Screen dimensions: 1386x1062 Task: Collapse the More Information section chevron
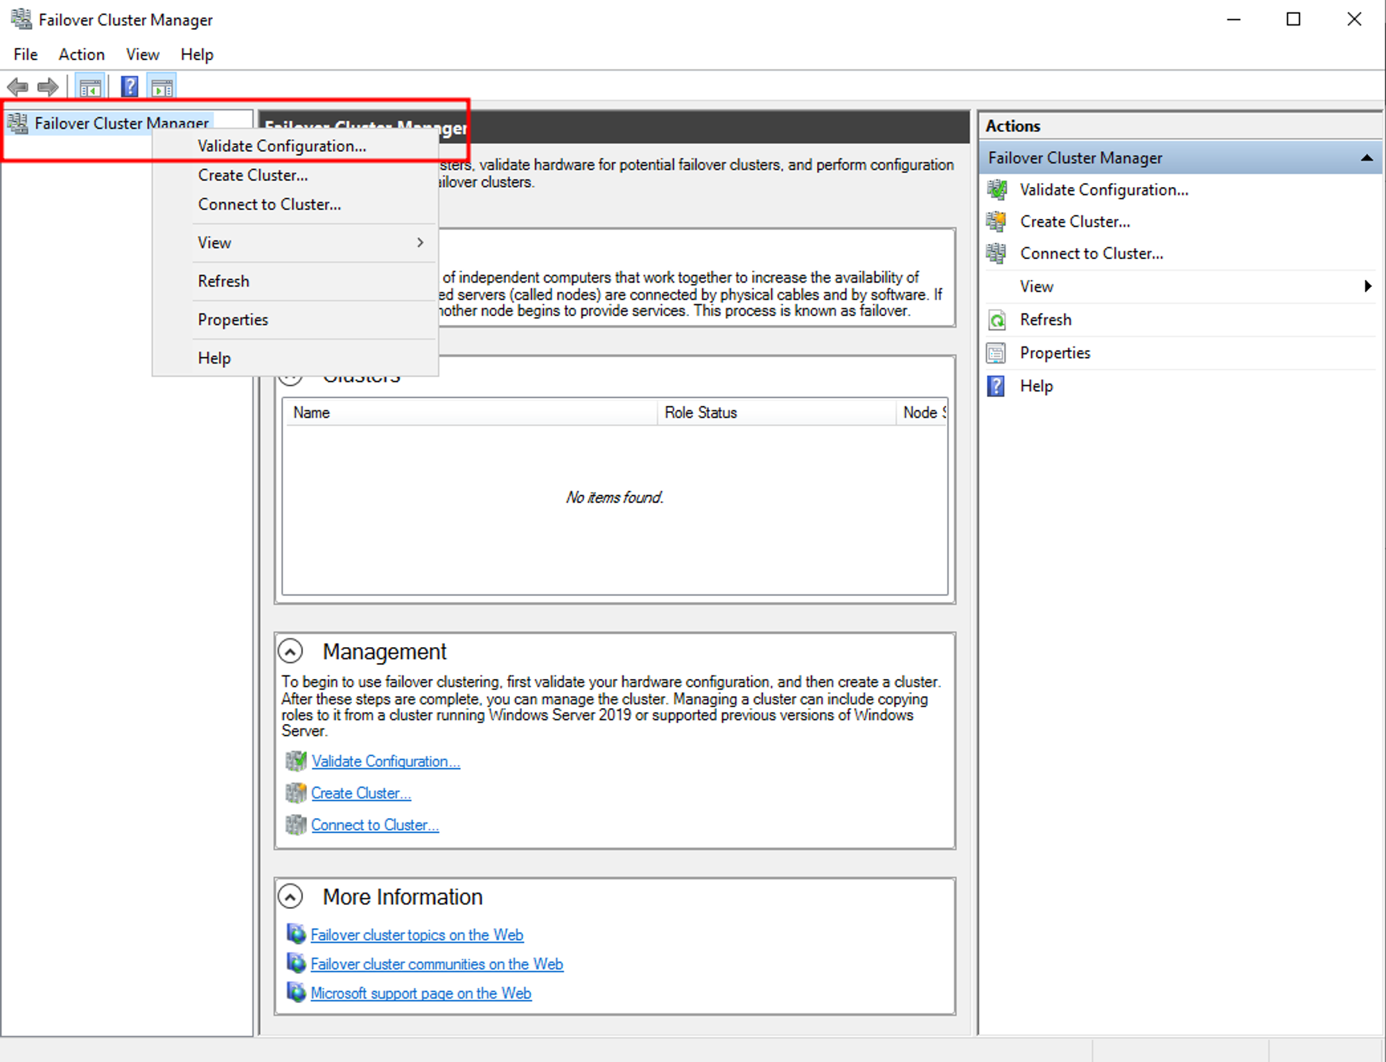(290, 897)
